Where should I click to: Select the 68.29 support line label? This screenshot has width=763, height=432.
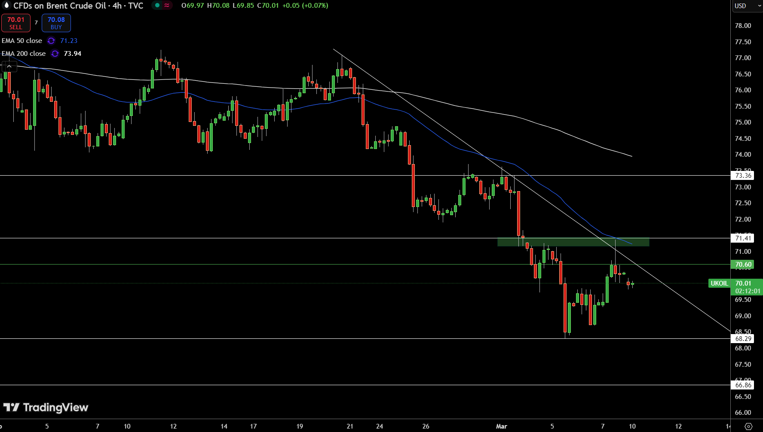click(743, 339)
